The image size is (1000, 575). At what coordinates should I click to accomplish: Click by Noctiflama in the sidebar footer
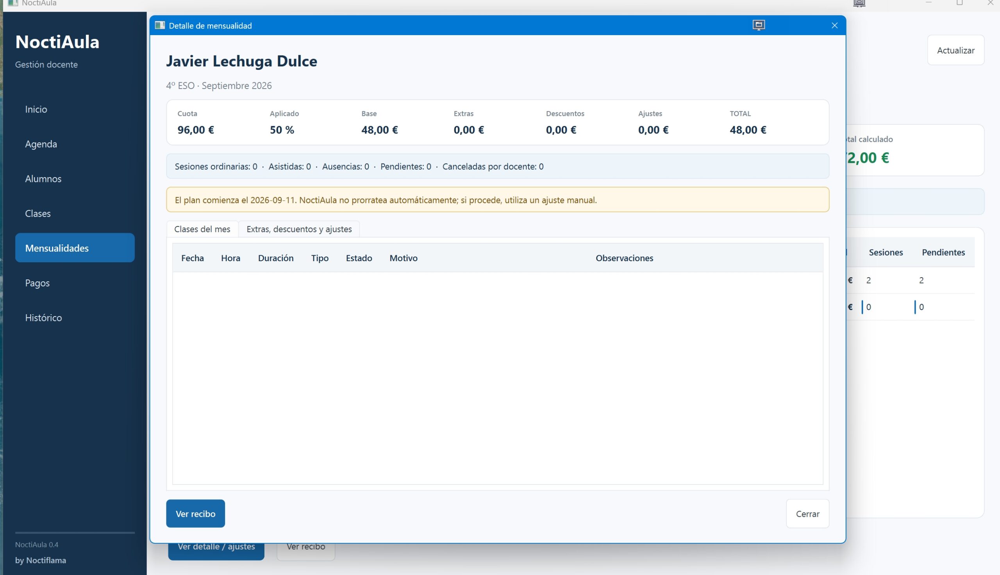[x=41, y=560]
